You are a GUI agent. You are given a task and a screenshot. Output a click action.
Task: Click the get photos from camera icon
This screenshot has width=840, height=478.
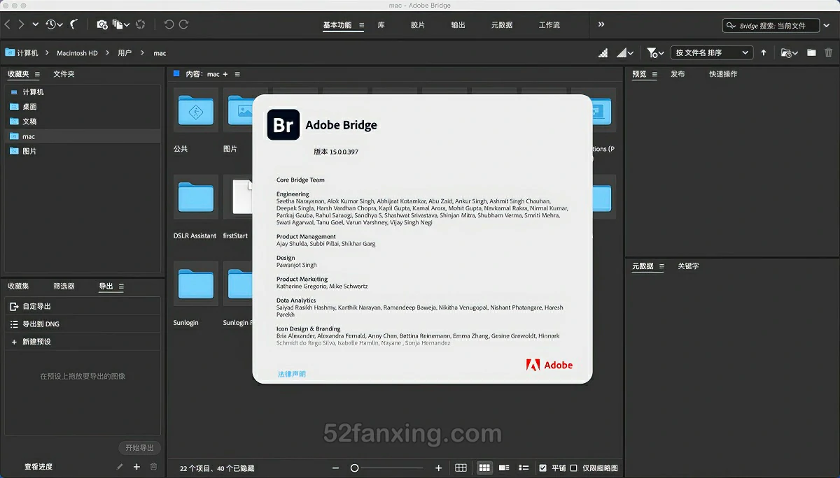click(x=102, y=24)
